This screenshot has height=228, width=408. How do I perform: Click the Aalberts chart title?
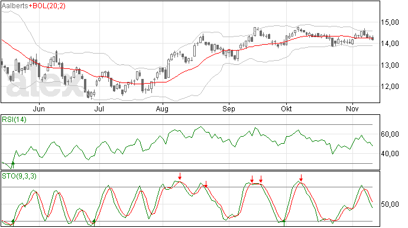tap(15, 6)
